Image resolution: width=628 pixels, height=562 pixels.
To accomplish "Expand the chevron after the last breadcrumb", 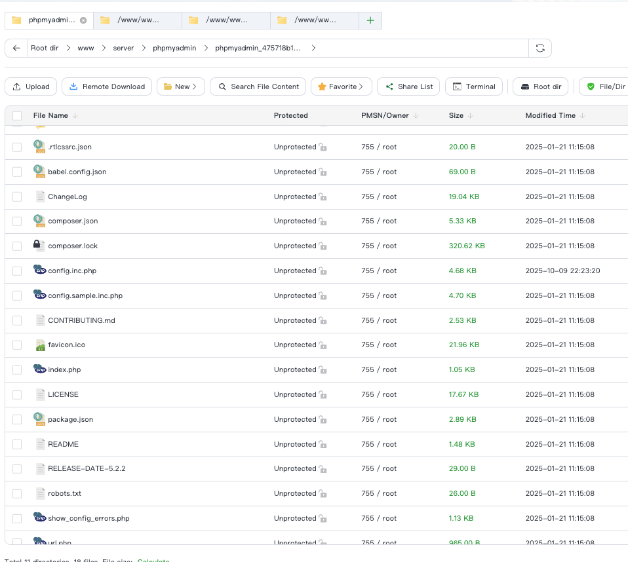I will pos(314,48).
